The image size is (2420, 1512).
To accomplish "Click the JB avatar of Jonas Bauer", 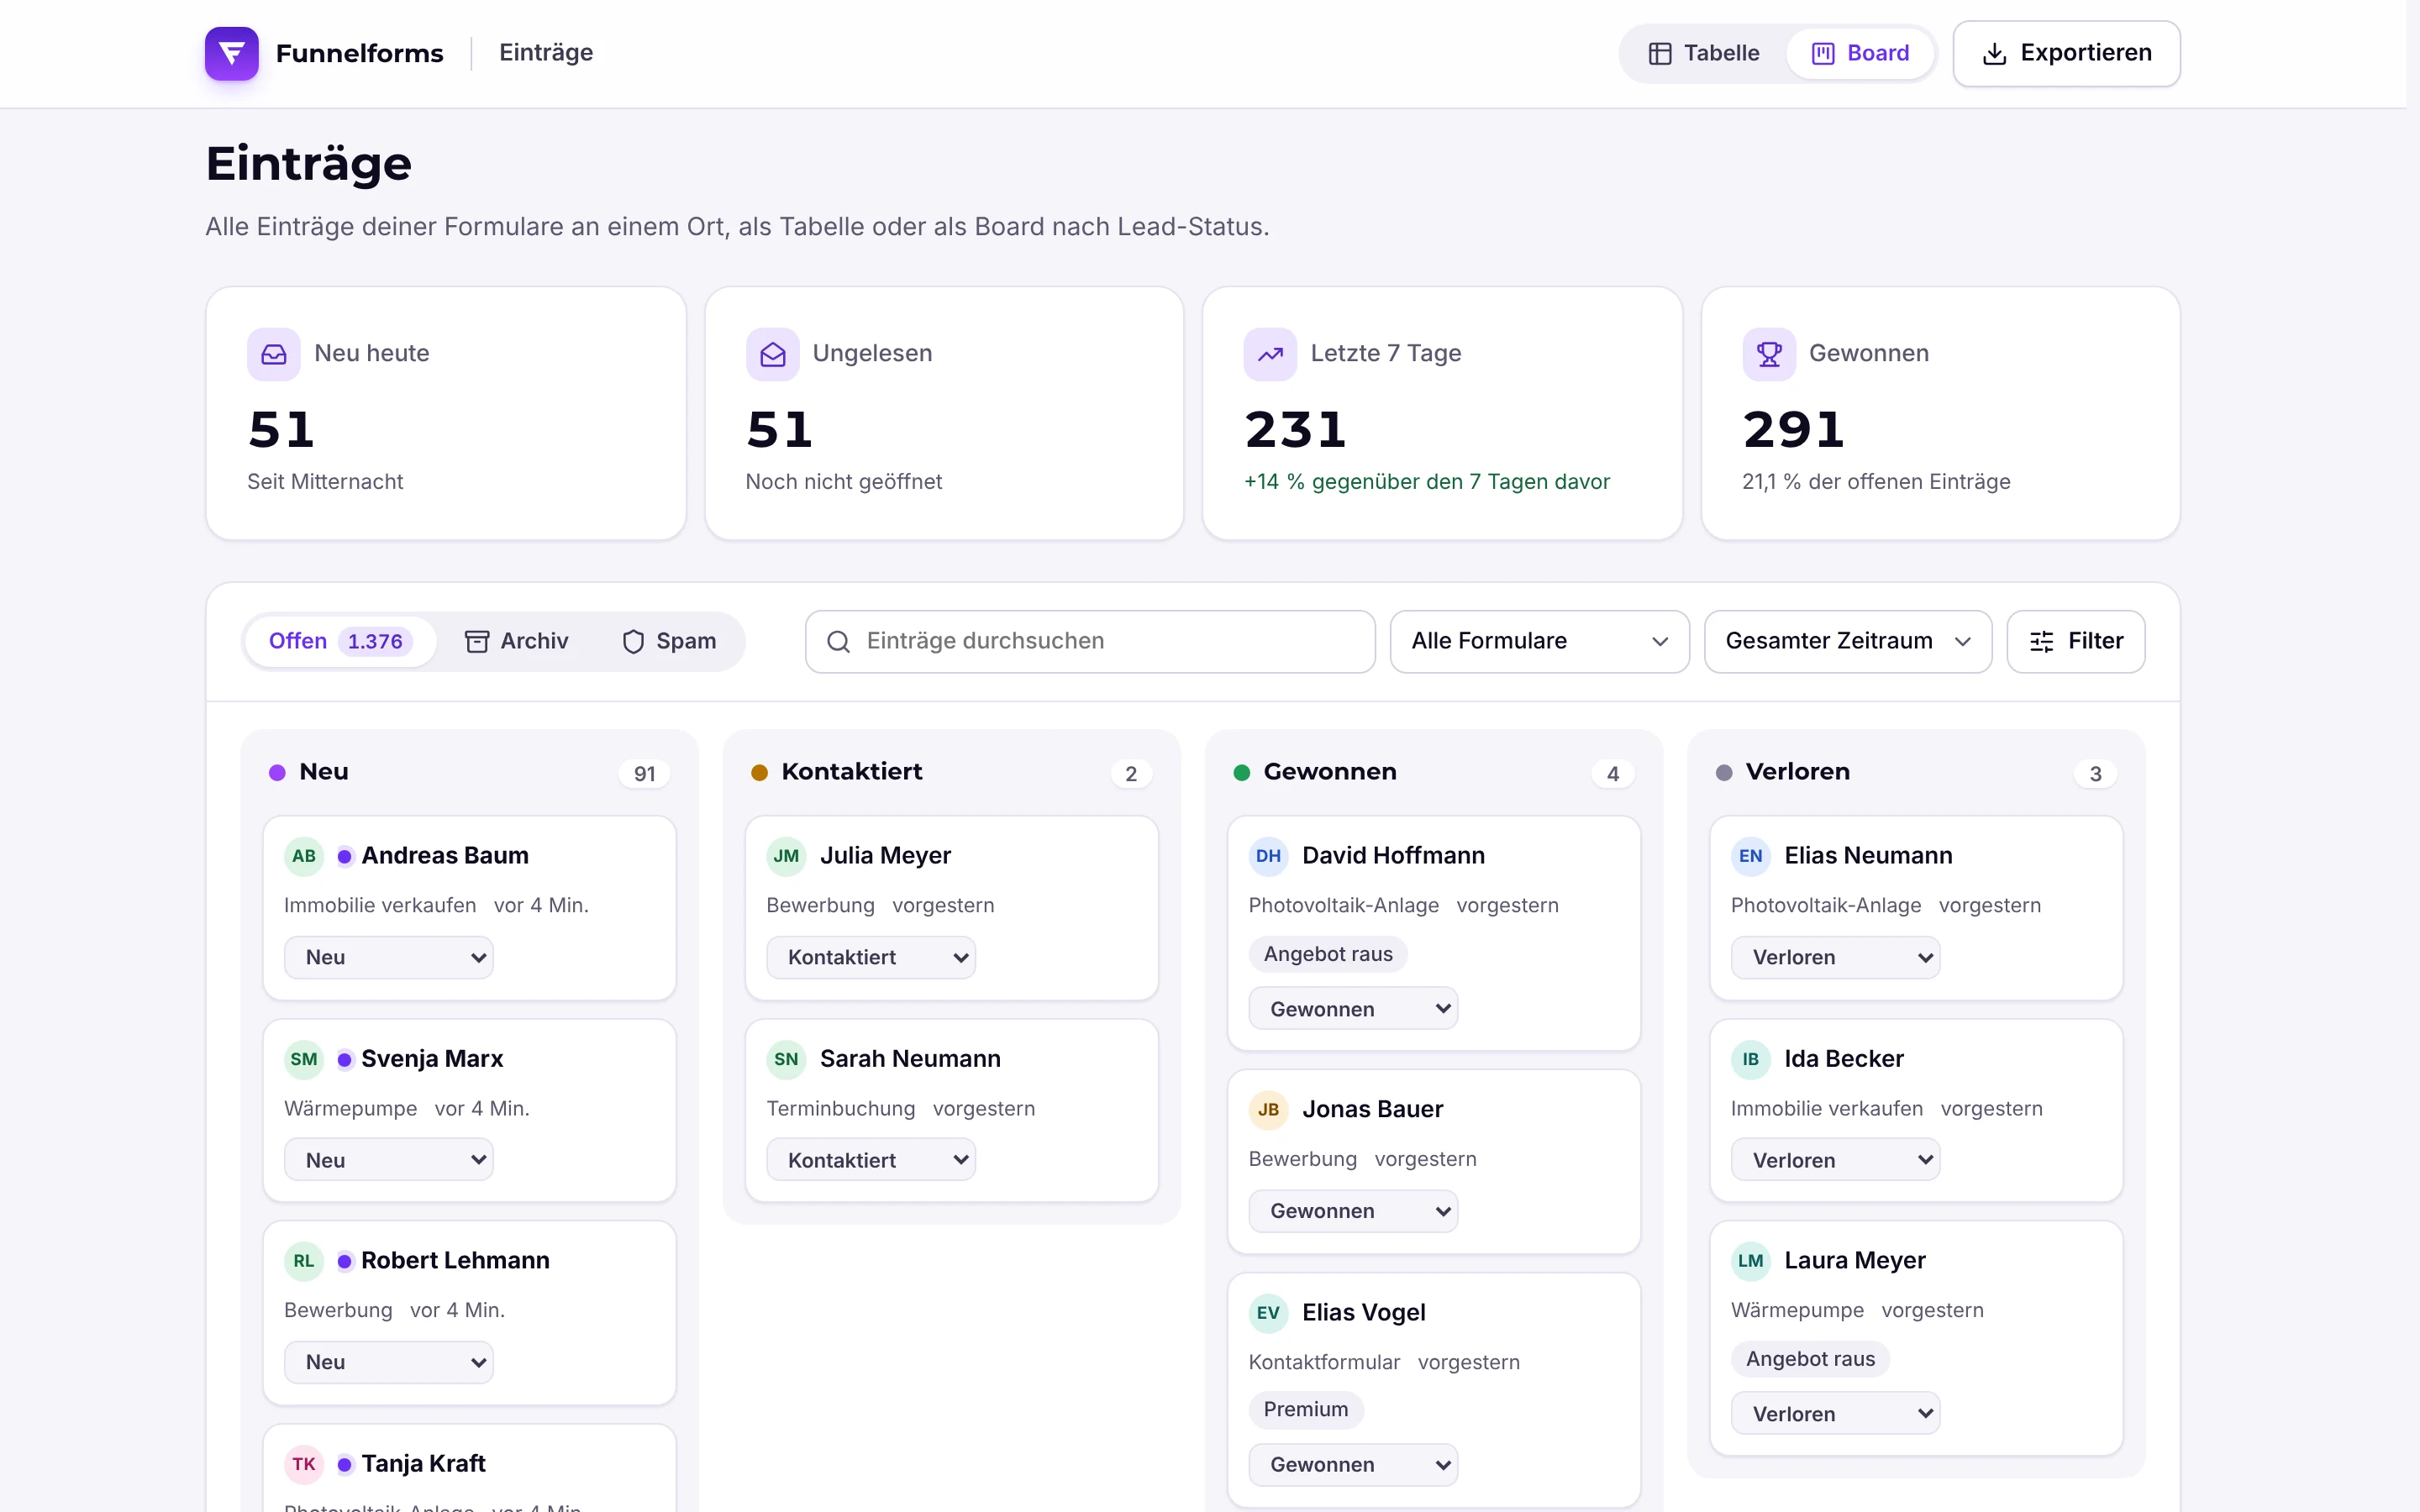I will click(1268, 1110).
